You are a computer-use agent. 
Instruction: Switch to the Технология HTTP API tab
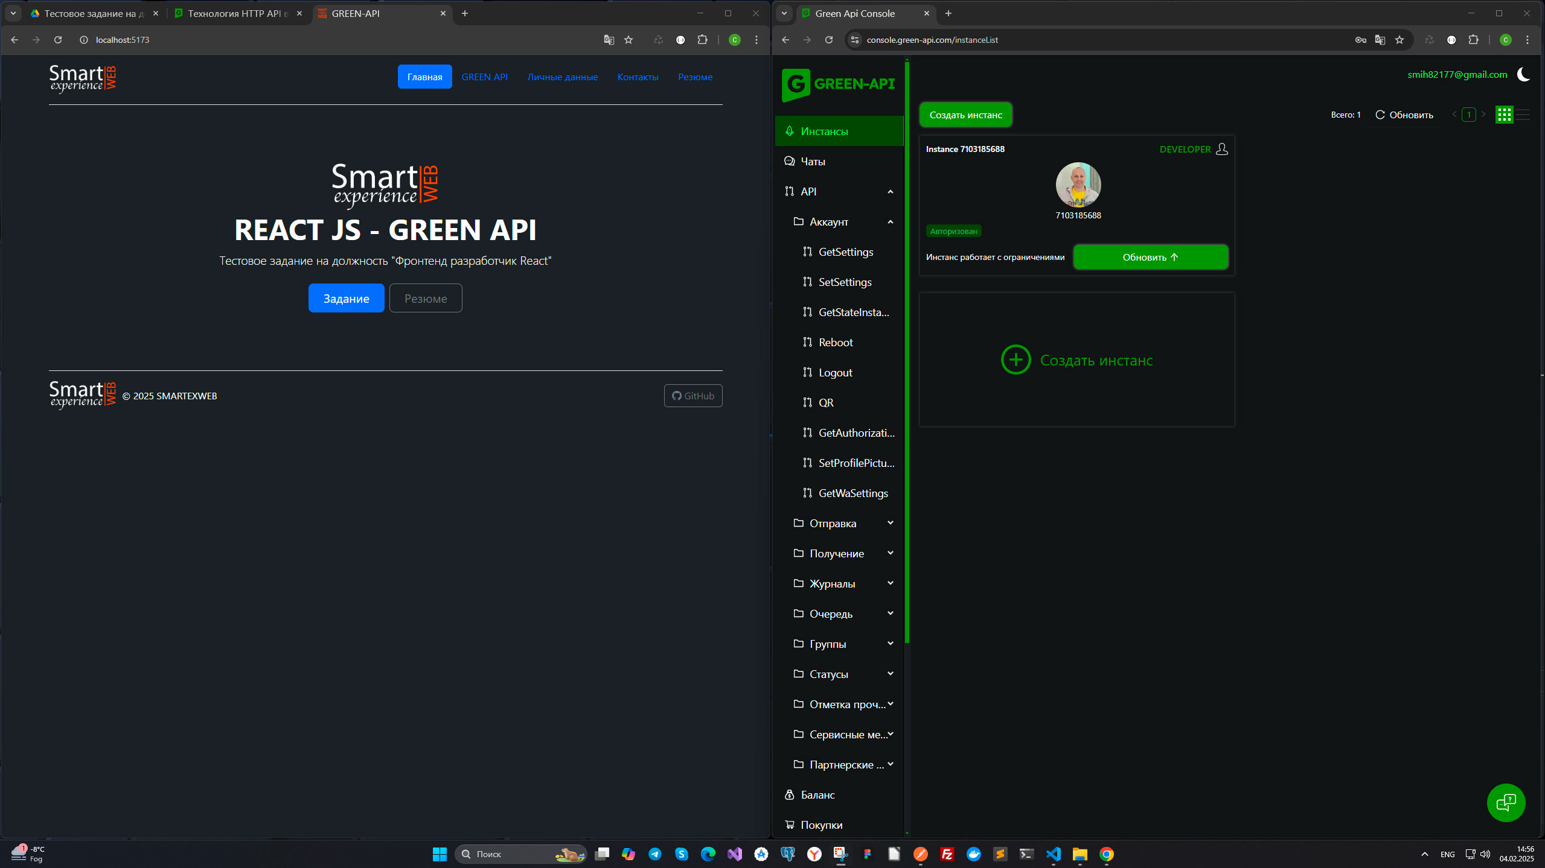(238, 13)
